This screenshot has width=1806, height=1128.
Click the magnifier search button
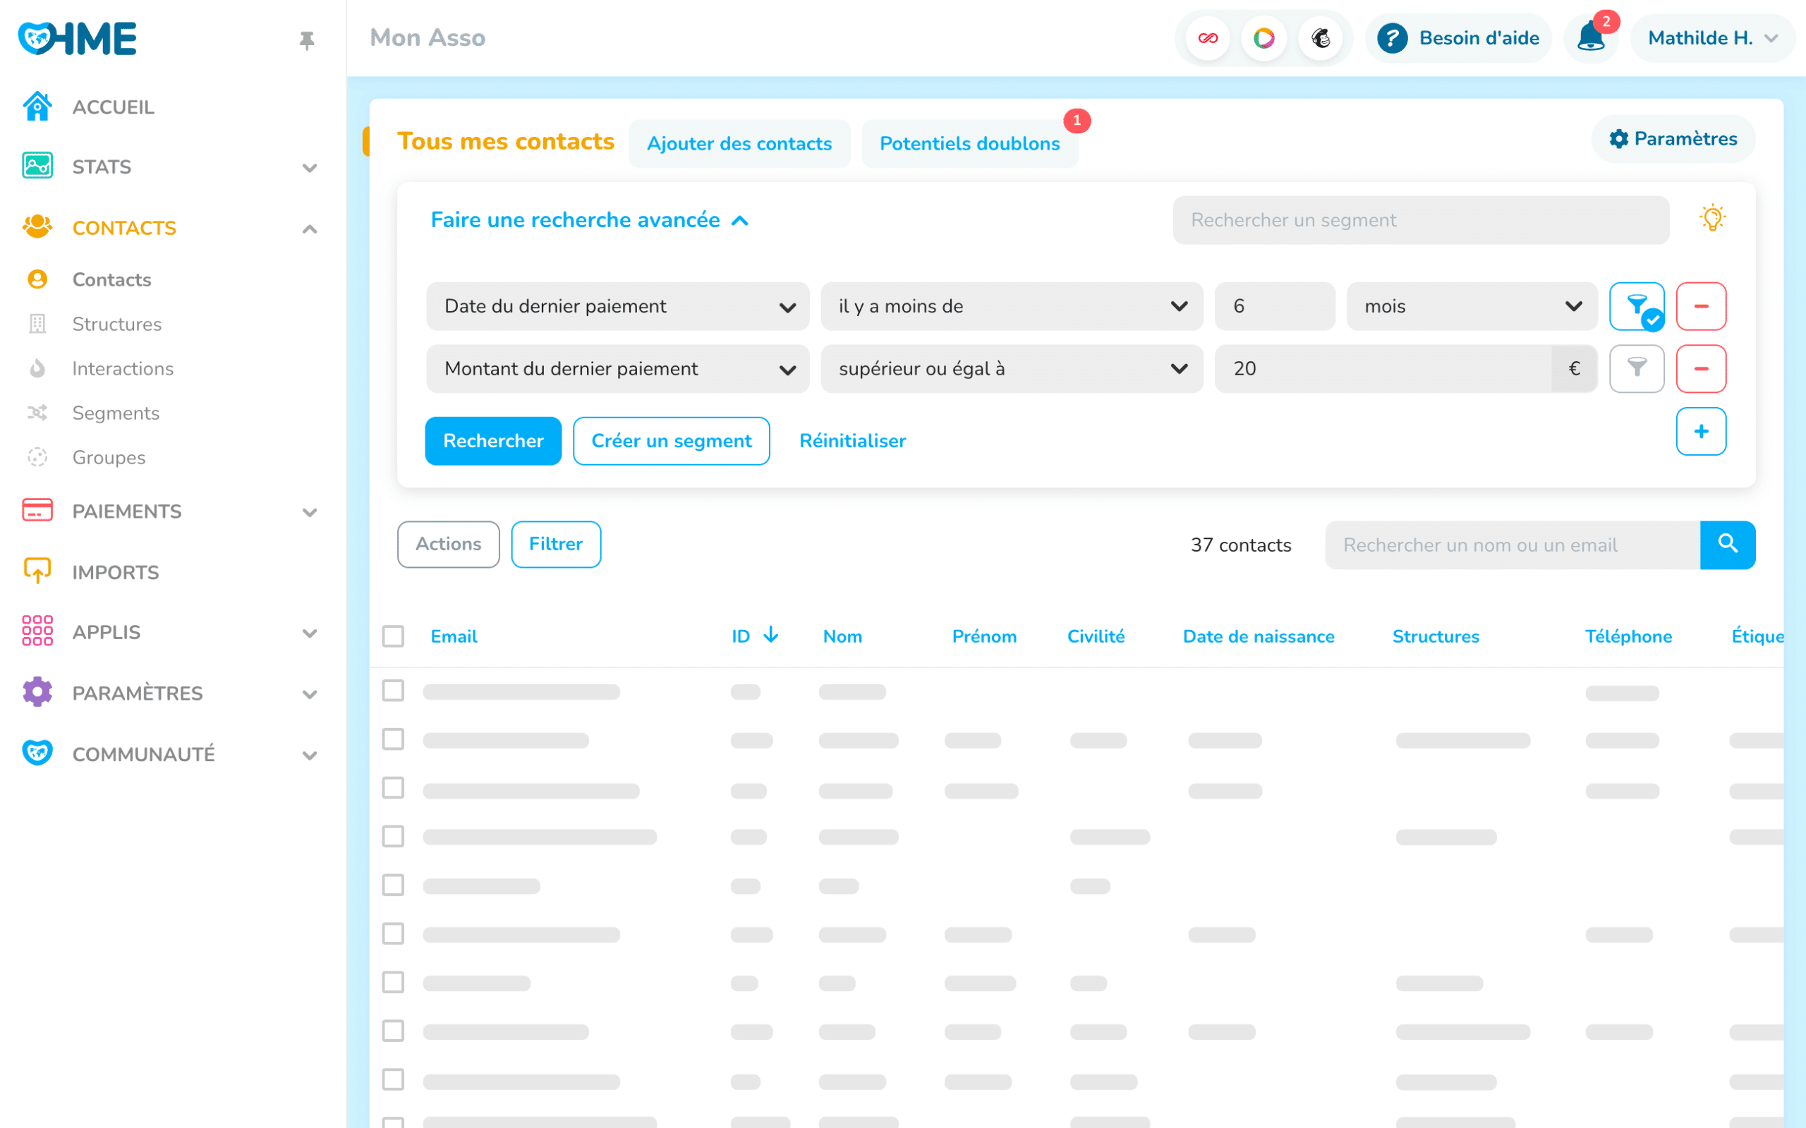1727,545
